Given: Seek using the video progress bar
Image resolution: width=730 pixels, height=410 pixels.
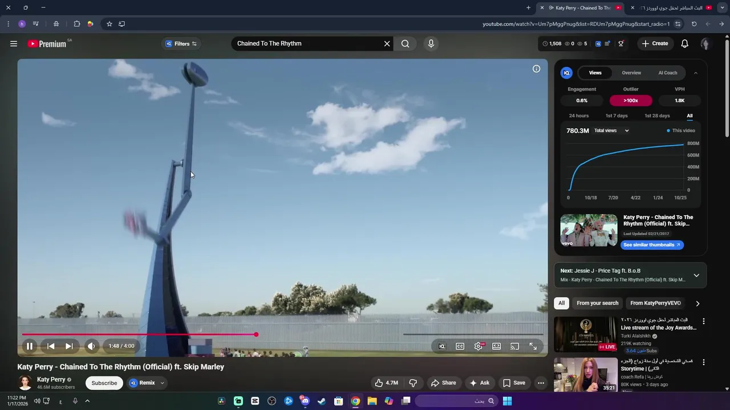Looking at the screenshot, I should click(283, 334).
